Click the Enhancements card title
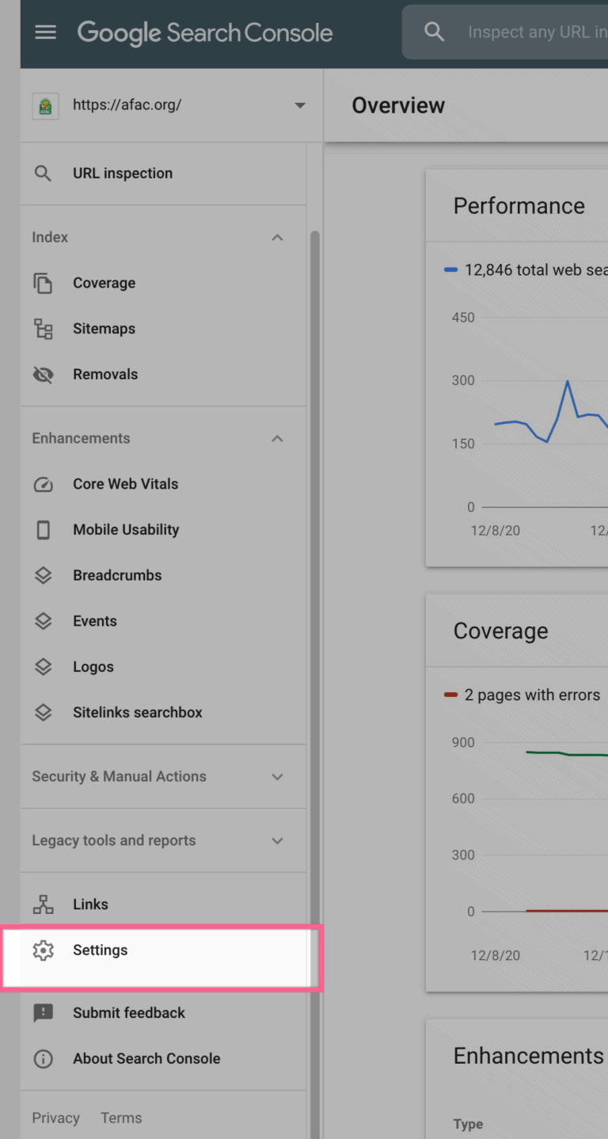 point(529,1056)
